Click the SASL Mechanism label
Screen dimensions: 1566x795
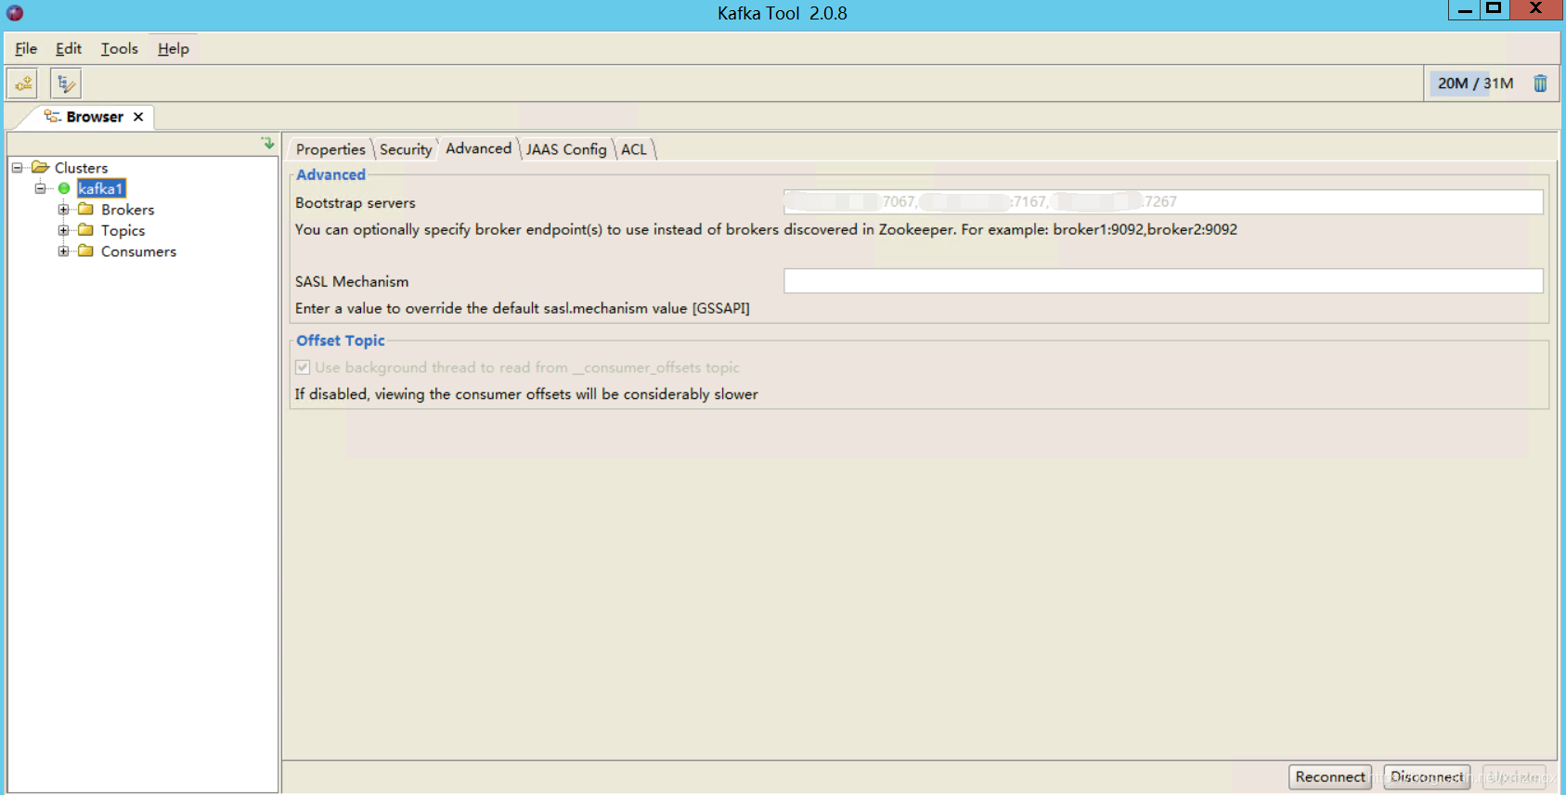[x=352, y=282]
